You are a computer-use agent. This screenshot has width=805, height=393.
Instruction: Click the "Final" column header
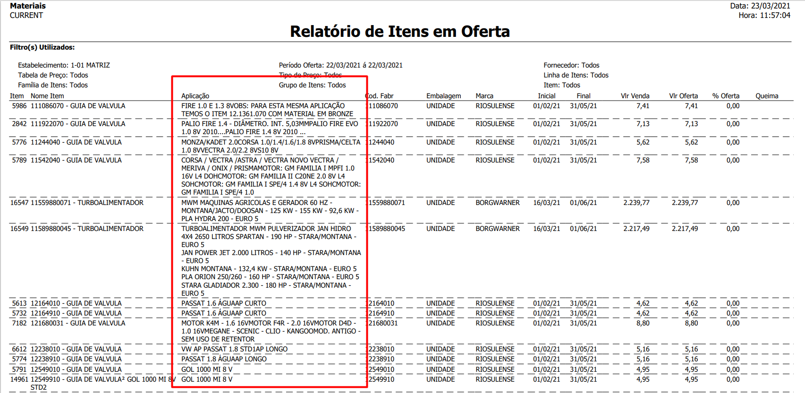click(584, 96)
